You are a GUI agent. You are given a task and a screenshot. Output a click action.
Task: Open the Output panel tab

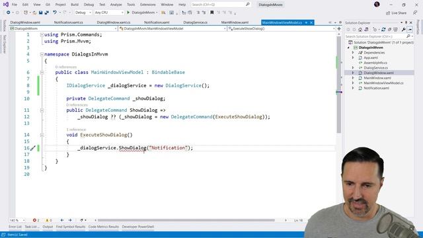(48, 227)
